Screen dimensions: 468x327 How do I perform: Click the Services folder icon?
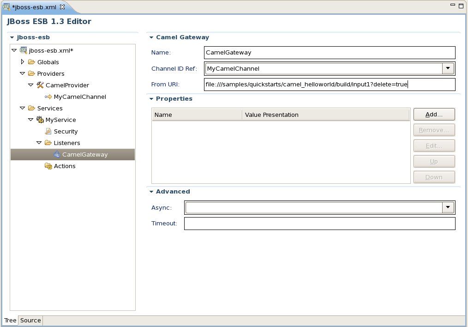(32, 108)
